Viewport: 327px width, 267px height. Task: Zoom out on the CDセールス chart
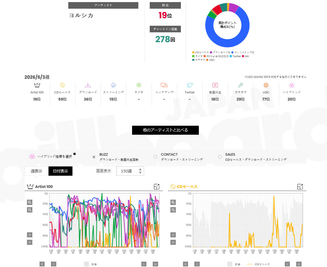click(173, 210)
